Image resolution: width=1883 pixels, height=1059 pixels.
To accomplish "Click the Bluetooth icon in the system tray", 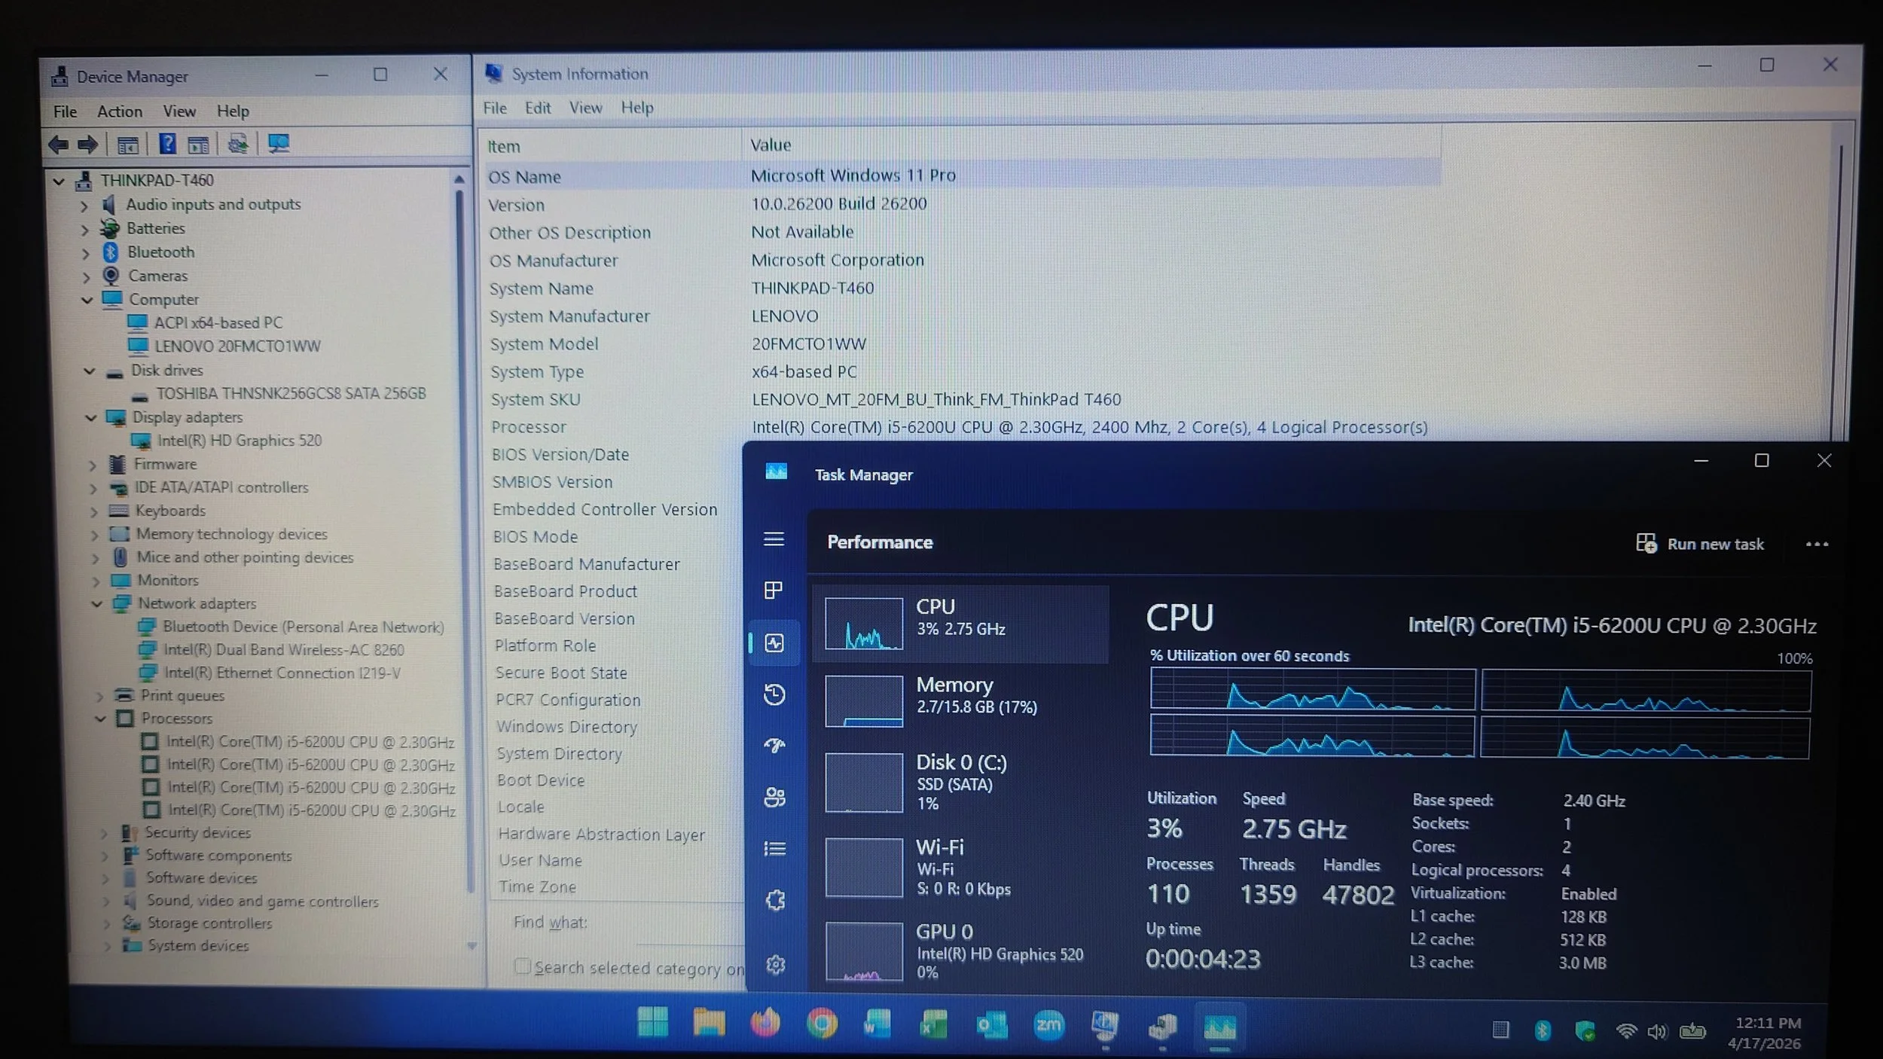I will point(1543,1030).
